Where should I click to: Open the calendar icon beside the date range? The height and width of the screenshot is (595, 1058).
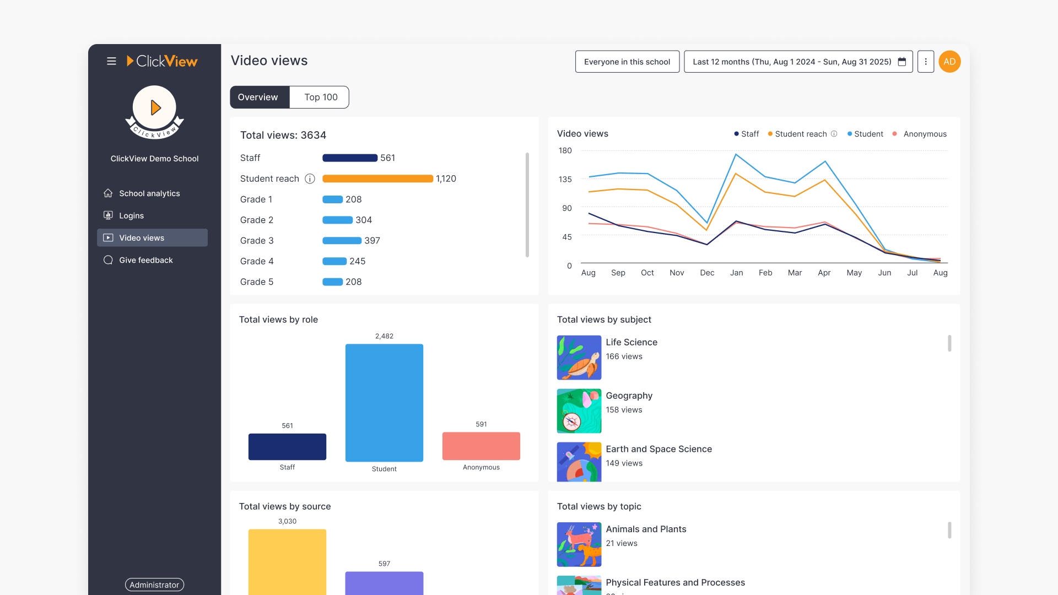coord(902,62)
